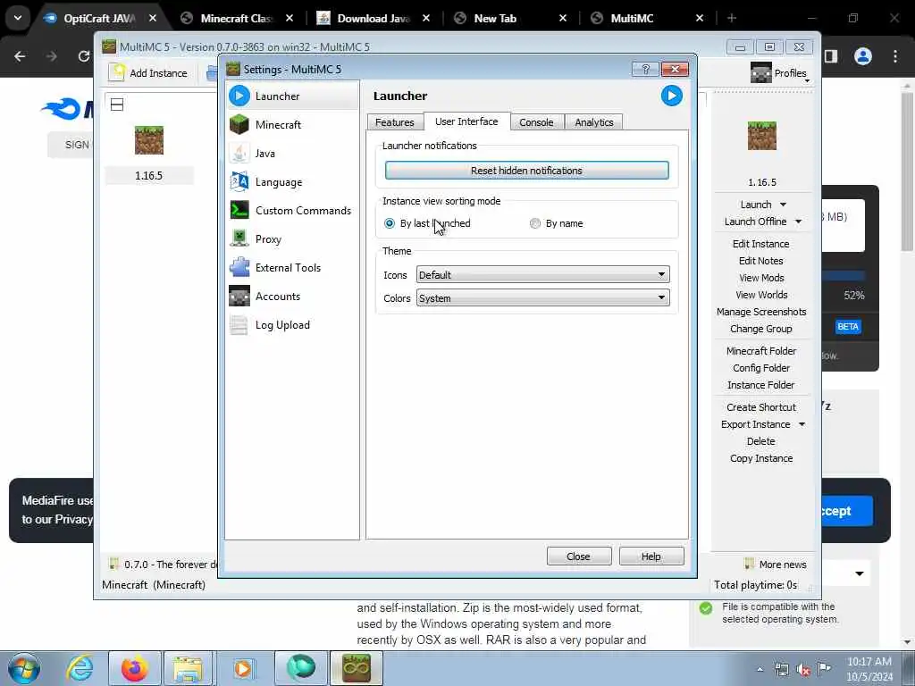The width and height of the screenshot is (915, 686).
Task: Open Firefox from the taskbar
Action: click(134, 668)
